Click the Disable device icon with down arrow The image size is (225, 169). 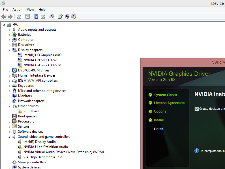click(x=74, y=17)
